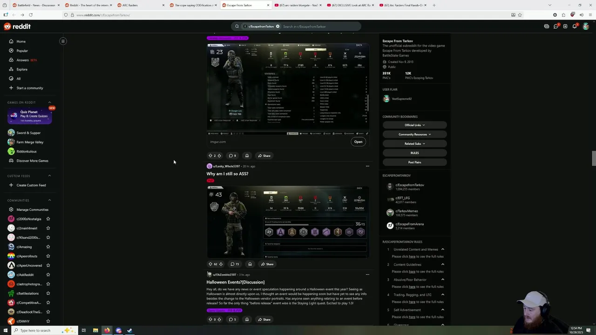Viewport: 596px width, 335px height.
Task: Toggle favorite star for r/Apexrollouts
Action: tap(48, 256)
